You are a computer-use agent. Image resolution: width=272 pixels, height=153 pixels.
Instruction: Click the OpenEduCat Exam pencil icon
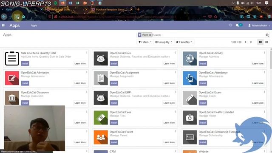[190, 98]
